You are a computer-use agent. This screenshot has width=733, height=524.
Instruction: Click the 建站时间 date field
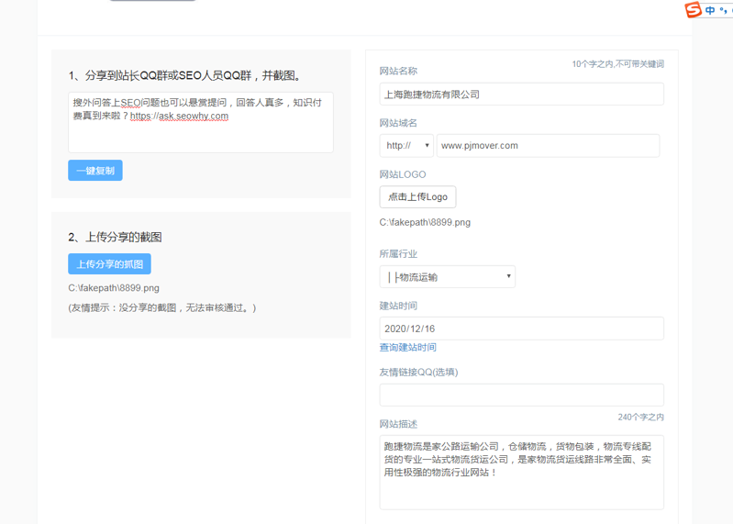coord(521,329)
